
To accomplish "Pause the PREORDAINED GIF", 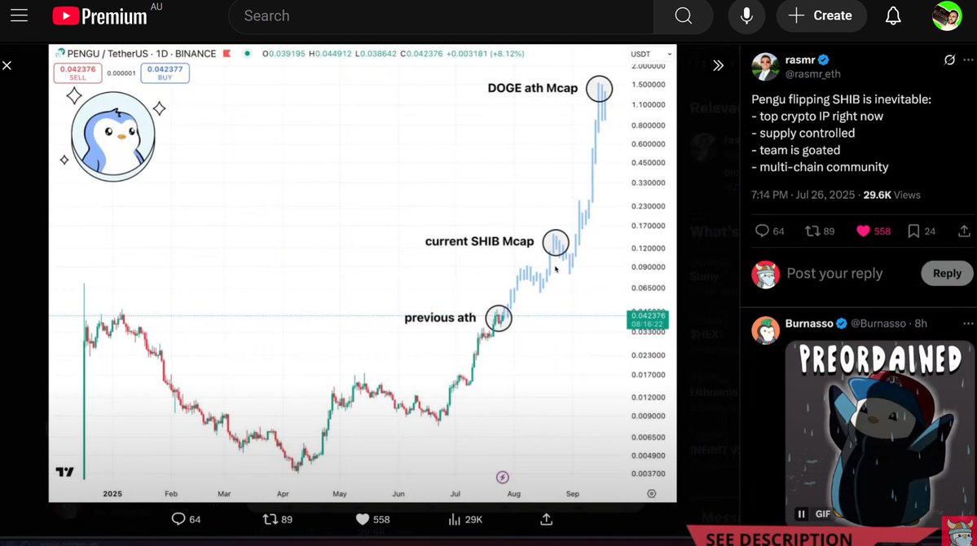I will click(x=801, y=514).
